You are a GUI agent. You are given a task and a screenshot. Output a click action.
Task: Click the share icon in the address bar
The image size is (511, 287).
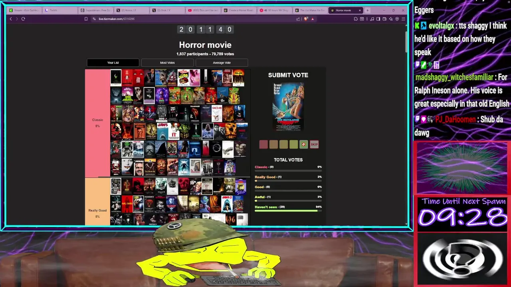(298, 19)
